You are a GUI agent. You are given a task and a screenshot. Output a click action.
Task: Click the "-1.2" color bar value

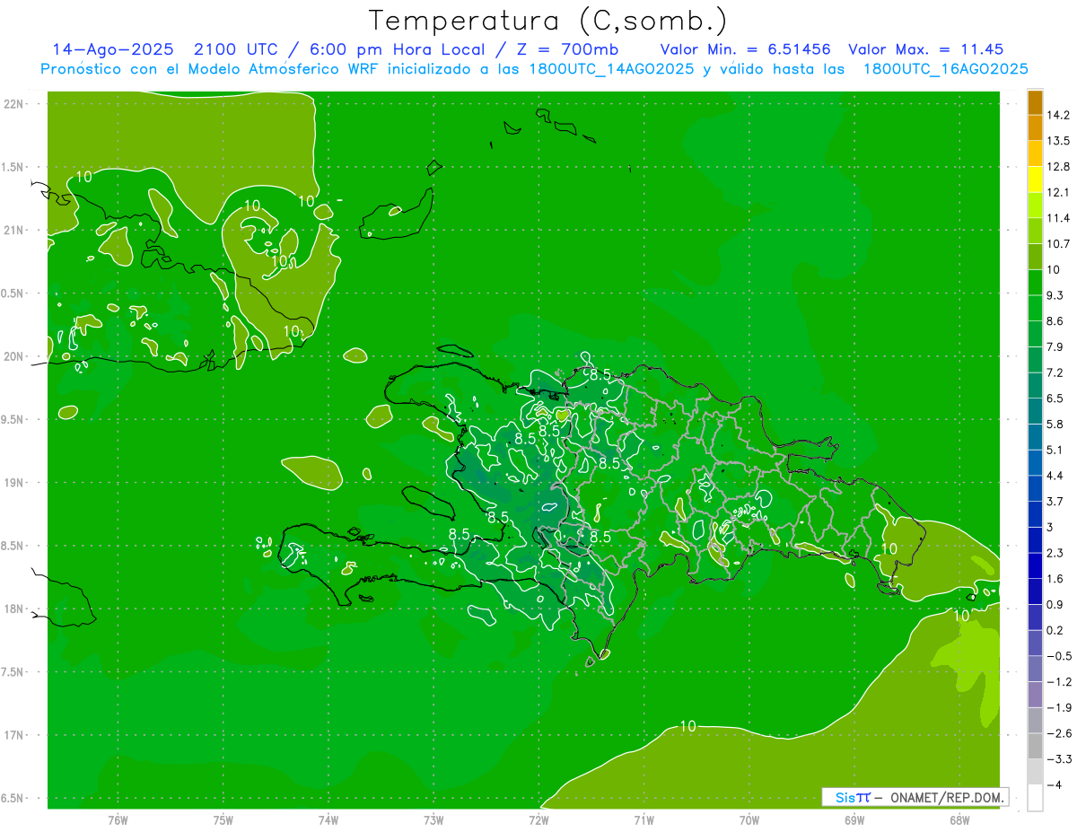click(1058, 682)
